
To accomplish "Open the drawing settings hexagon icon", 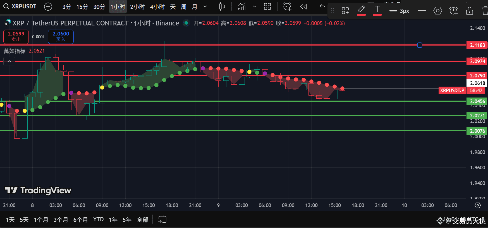I will tap(438, 11).
